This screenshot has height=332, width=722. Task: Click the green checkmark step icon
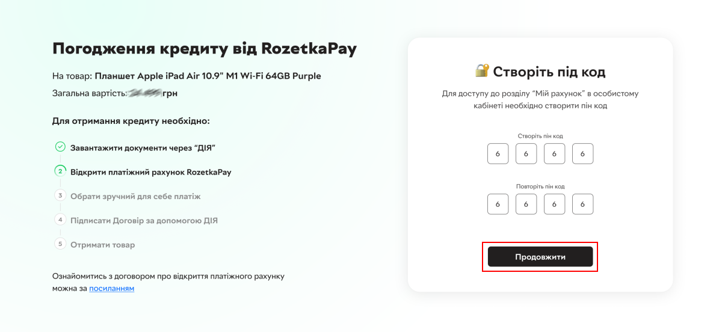click(x=60, y=147)
